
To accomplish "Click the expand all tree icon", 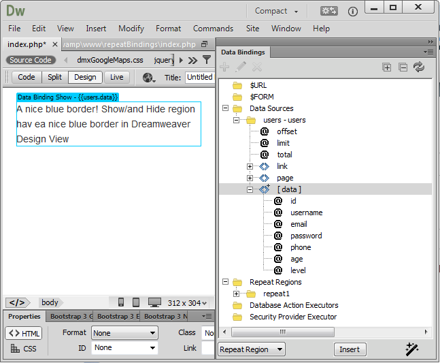I will pyautogui.click(x=387, y=67).
